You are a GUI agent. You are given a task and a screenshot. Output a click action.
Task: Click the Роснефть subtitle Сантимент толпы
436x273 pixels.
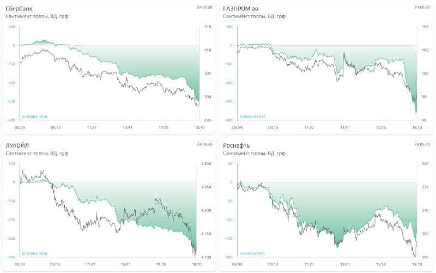tap(244, 153)
